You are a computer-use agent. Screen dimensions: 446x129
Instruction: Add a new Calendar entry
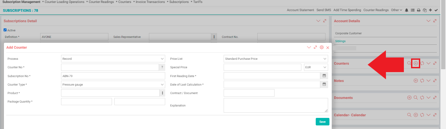tap(416, 115)
